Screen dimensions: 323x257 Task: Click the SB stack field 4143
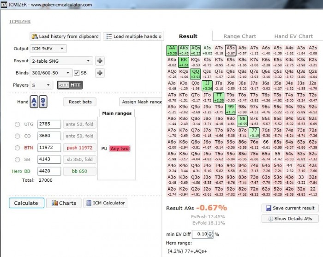tap(49, 159)
